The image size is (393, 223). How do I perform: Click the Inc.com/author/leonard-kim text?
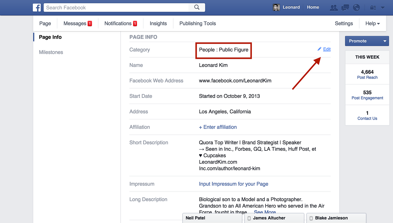230,168
